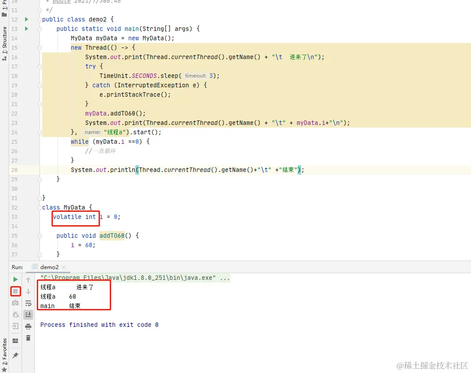Collapse the main method fold at line 13

[39, 29]
